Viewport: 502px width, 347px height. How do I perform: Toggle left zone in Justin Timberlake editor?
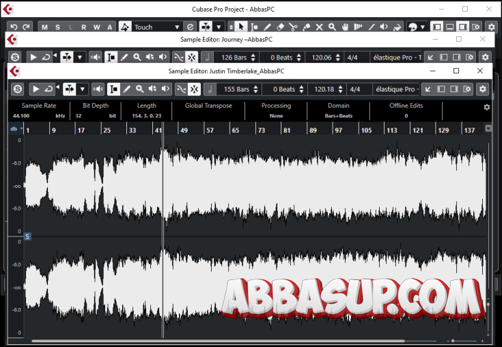[x=441, y=89]
